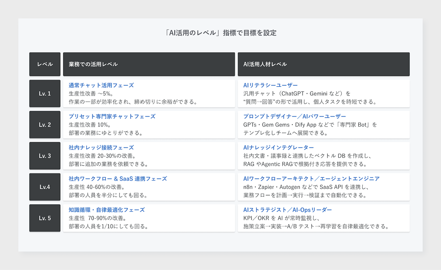Screen dimensions: 441x270
Task: Select the Lv. 2 level cell
Action: 45,124
